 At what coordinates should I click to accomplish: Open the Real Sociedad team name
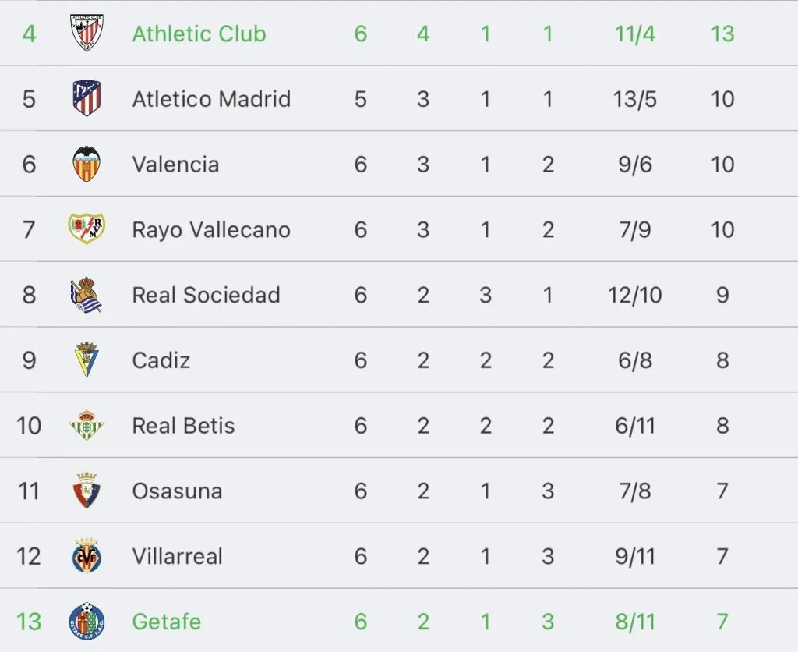pos(206,296)
